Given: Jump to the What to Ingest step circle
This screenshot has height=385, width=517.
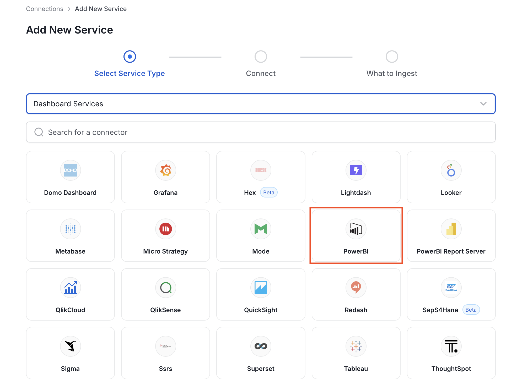Looking at the screenshot, I should pyautogui.click(x=392, y=57).
